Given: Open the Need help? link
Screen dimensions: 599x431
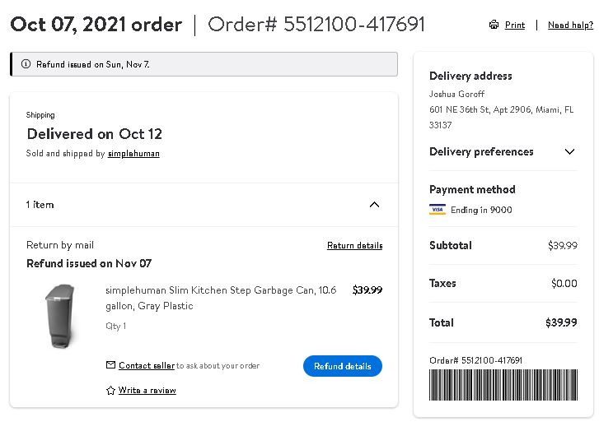Looking at the screenshot, I should [x=570, y=25].
